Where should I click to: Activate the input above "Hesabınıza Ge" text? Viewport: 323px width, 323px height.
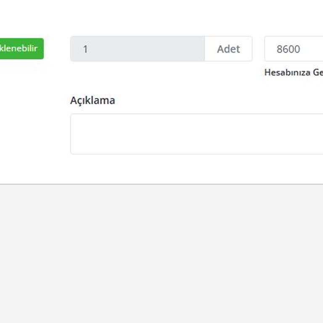point(294,49)
